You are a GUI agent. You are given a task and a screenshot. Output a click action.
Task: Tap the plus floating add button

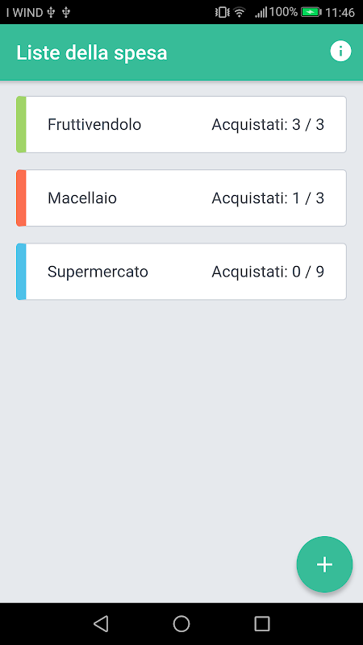(324, 564)
